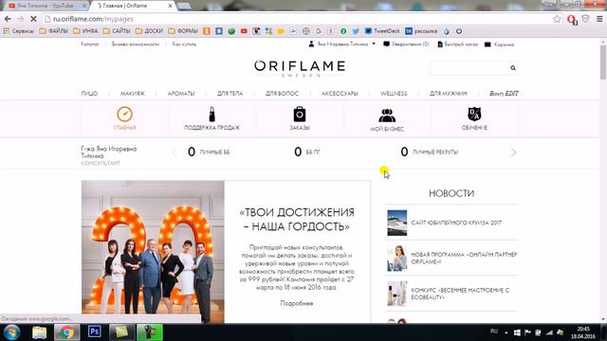
Task: Click the Chrome taskbar icon
Action: coord(66,332)
